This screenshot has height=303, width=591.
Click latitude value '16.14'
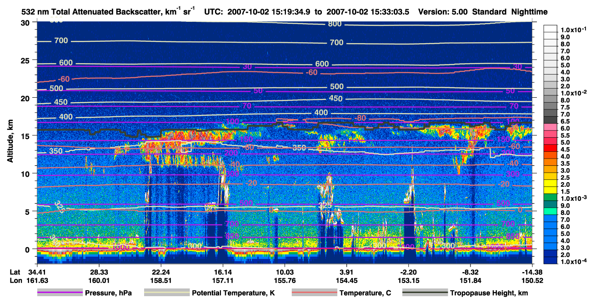pyautogui.click(x=223, y=271)
